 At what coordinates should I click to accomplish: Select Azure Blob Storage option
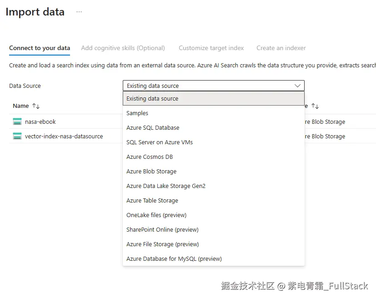[151, 171]
